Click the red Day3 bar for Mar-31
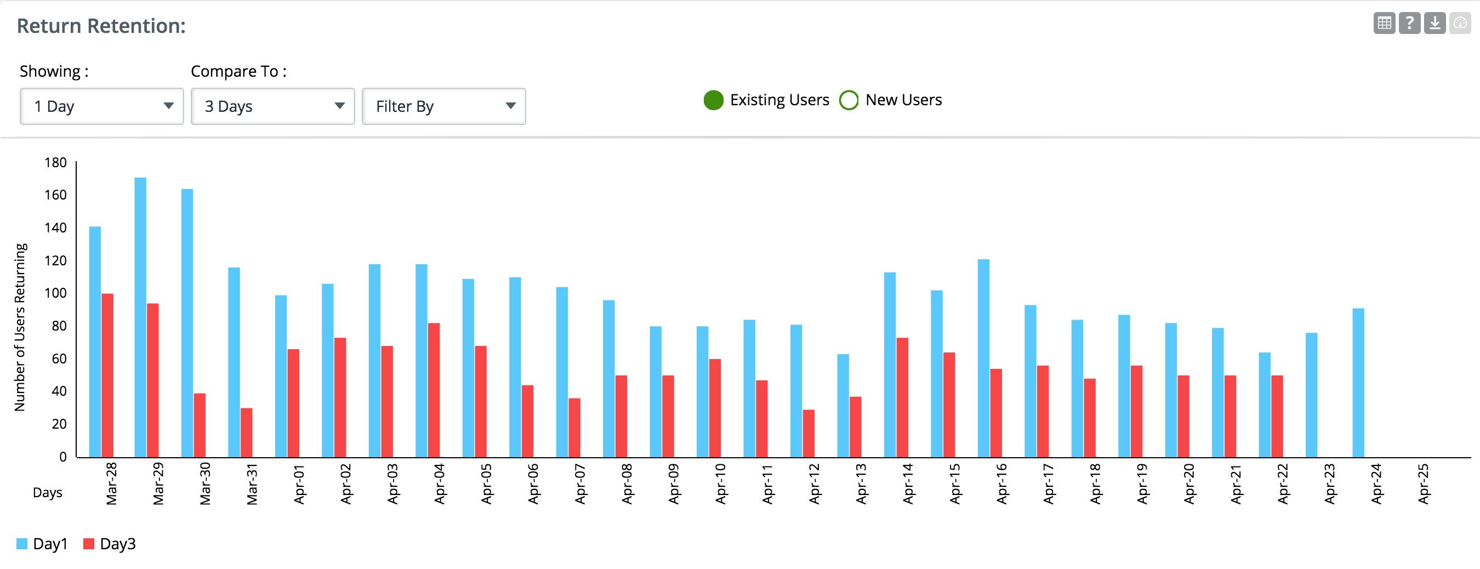The width and height of the screenshot is (1480, 569). pyautogui.click(x=247, y=433)
